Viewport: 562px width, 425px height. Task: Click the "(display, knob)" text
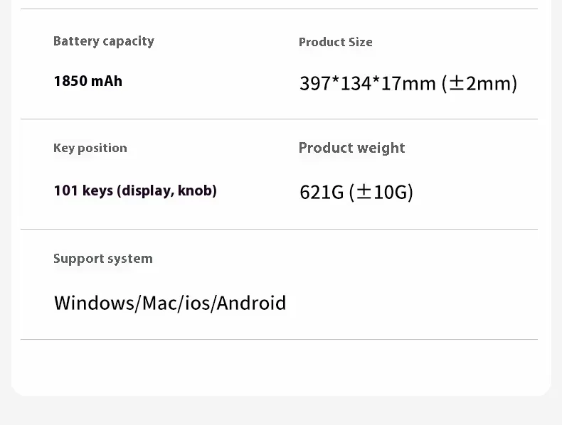(166, 190)
